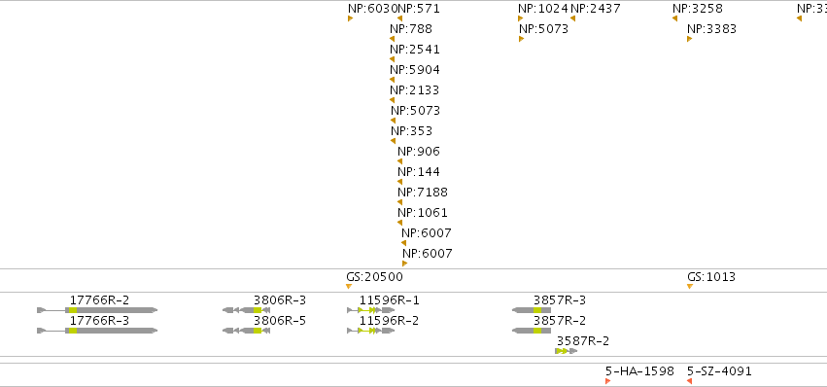Click the 3857R-3 transcript glyph
Screen dimensions: 827x387
532,310
